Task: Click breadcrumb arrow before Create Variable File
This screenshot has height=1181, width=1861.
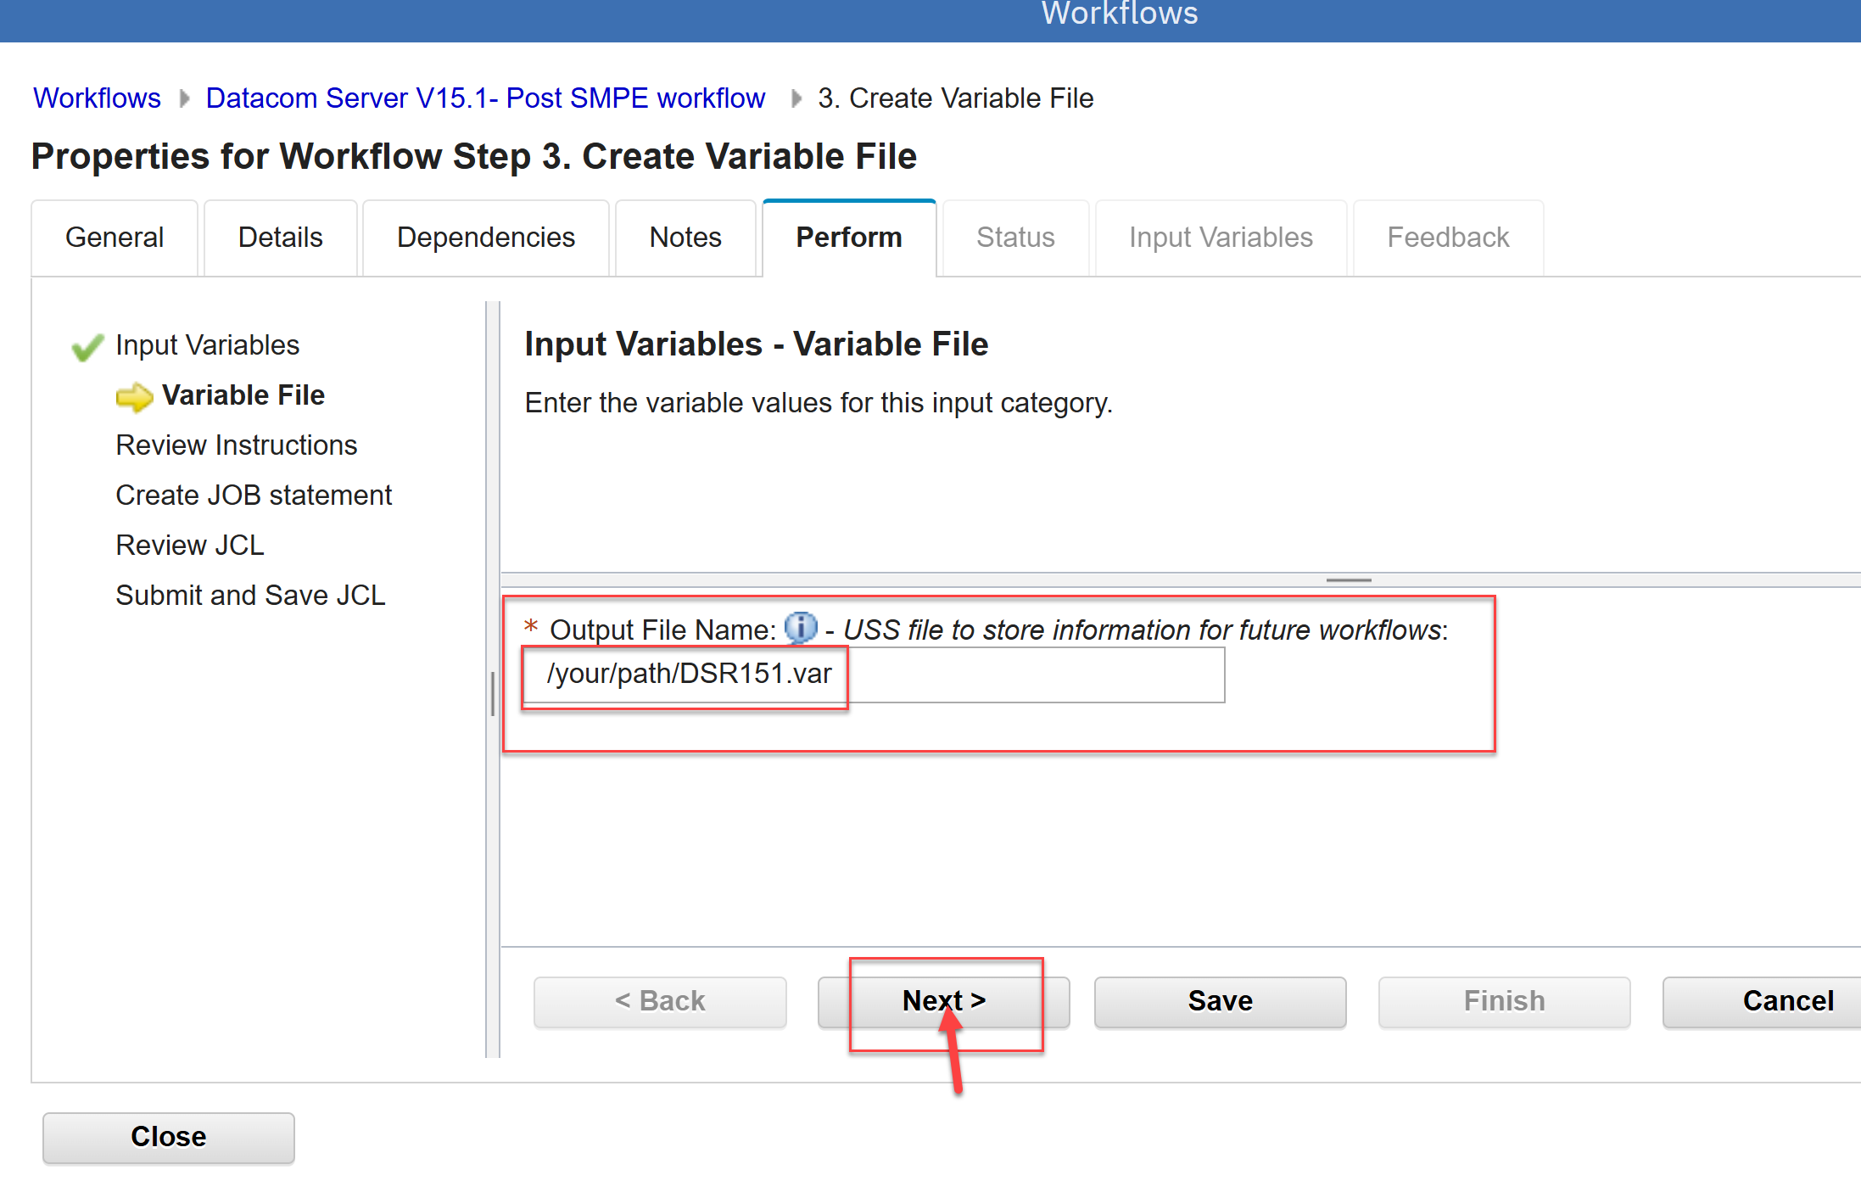Action: 796,98
